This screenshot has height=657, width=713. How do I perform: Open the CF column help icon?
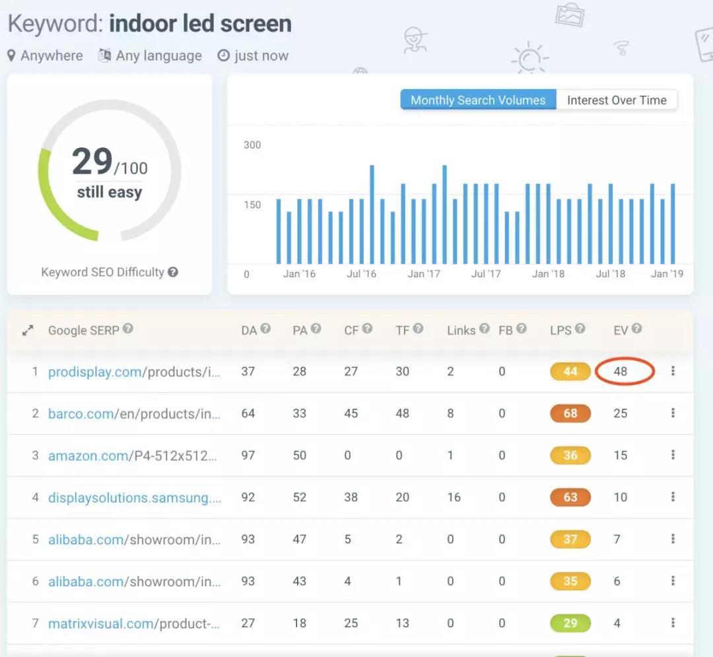tap(368, 328)
